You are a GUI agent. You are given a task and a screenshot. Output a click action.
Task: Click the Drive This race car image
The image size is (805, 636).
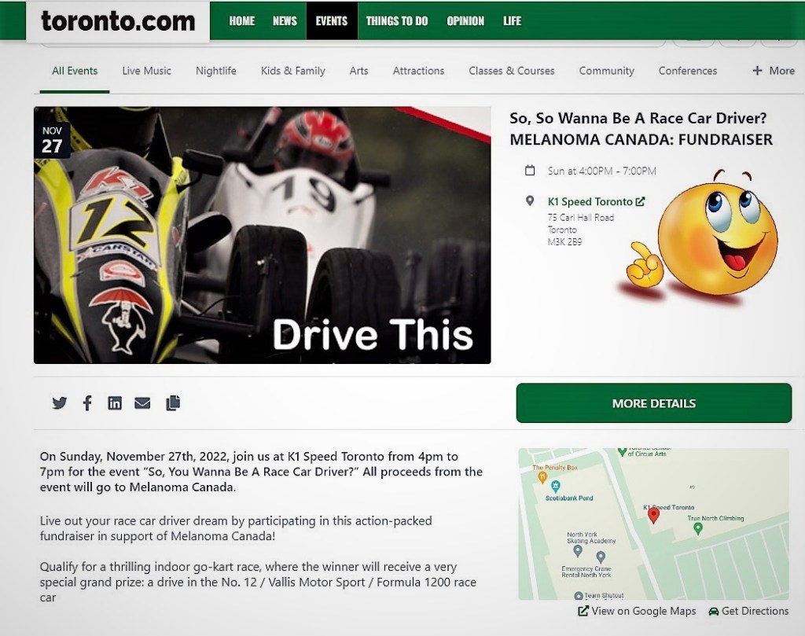coord(262,235)
